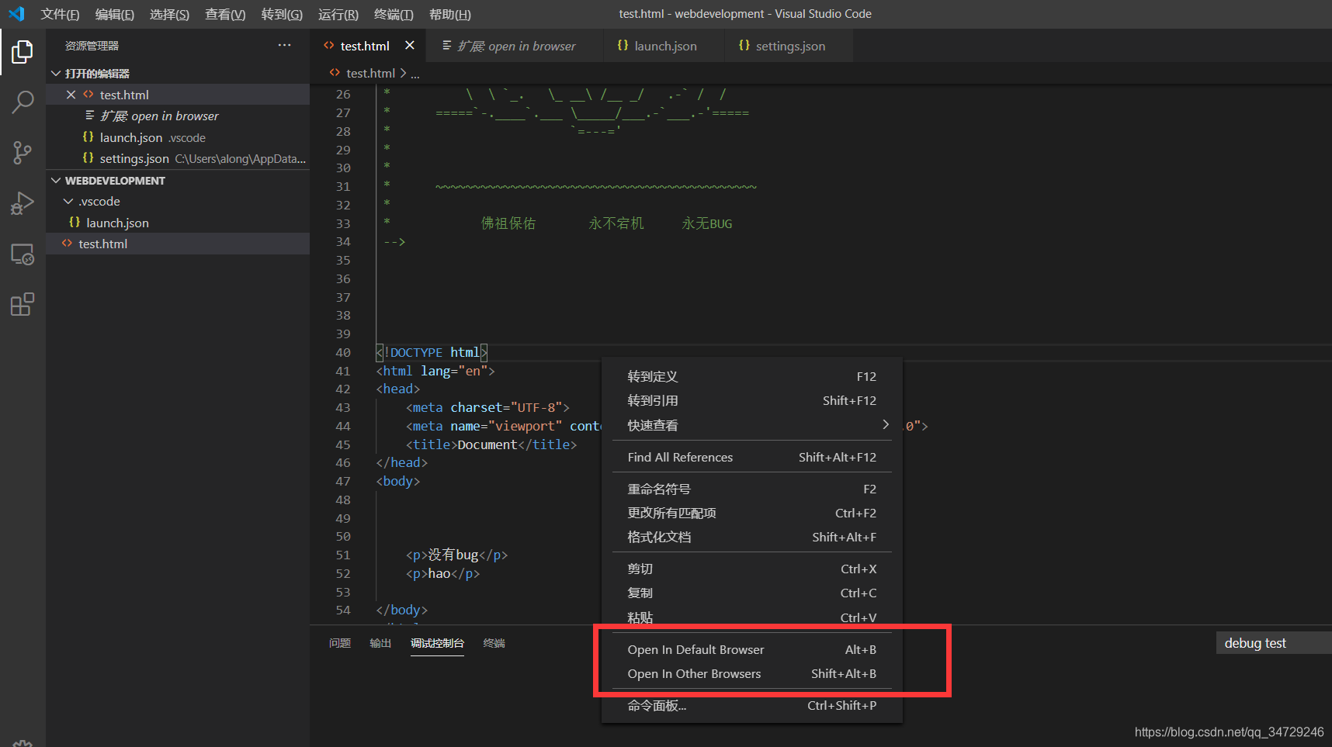Screen dimensions: 1332x747
Task: Collapse the WEBDEVELOPMENT folder section
Action: pyautogui.click(x=55, y=180)
